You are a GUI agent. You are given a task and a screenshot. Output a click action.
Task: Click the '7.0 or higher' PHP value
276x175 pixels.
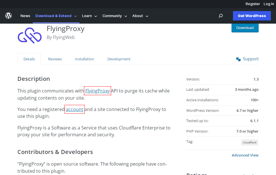(247, 131)
